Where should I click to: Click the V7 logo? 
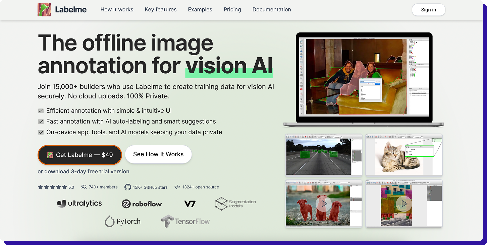tap(190, 203)
